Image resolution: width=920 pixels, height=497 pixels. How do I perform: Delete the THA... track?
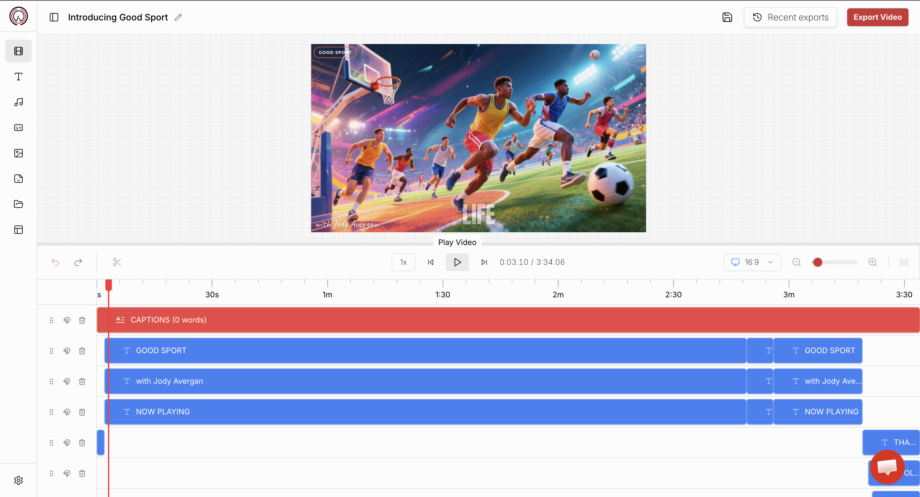[x=82, y=443]
